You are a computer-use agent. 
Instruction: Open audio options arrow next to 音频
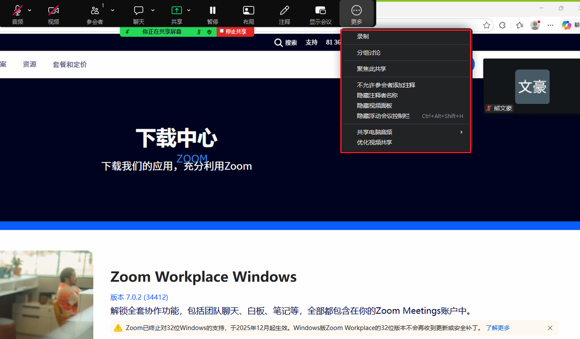29,10
